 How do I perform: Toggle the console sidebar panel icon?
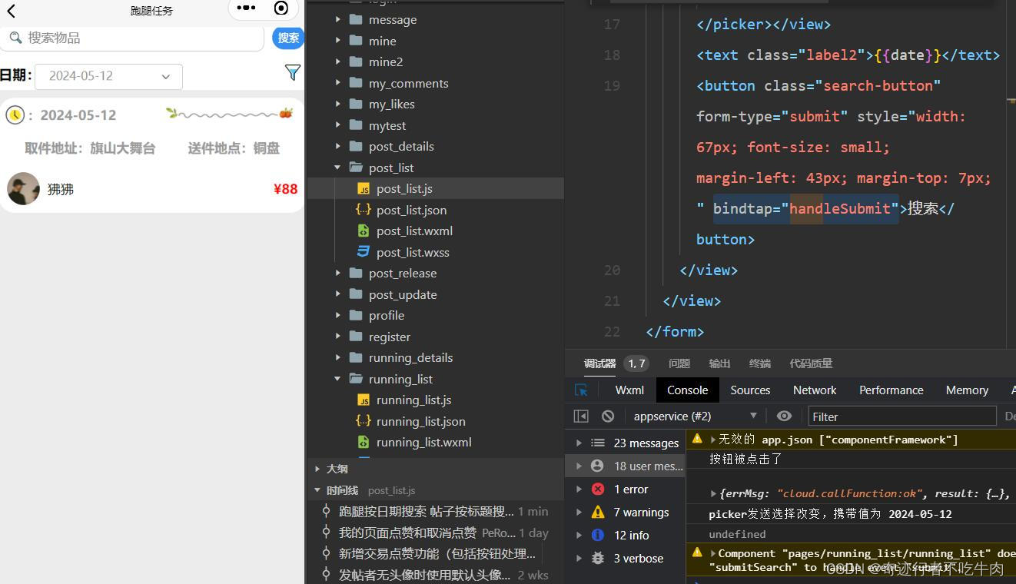pos(581,416)
